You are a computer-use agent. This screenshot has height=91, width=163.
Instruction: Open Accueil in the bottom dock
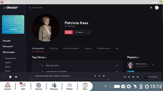tap(8, 86)
